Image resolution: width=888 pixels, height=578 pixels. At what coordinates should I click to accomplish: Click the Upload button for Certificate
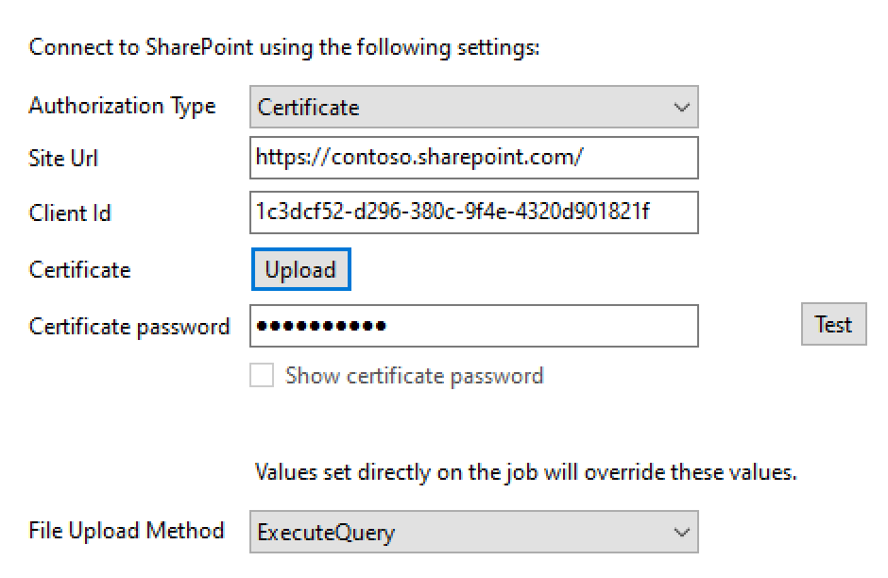tap(300, 269)
